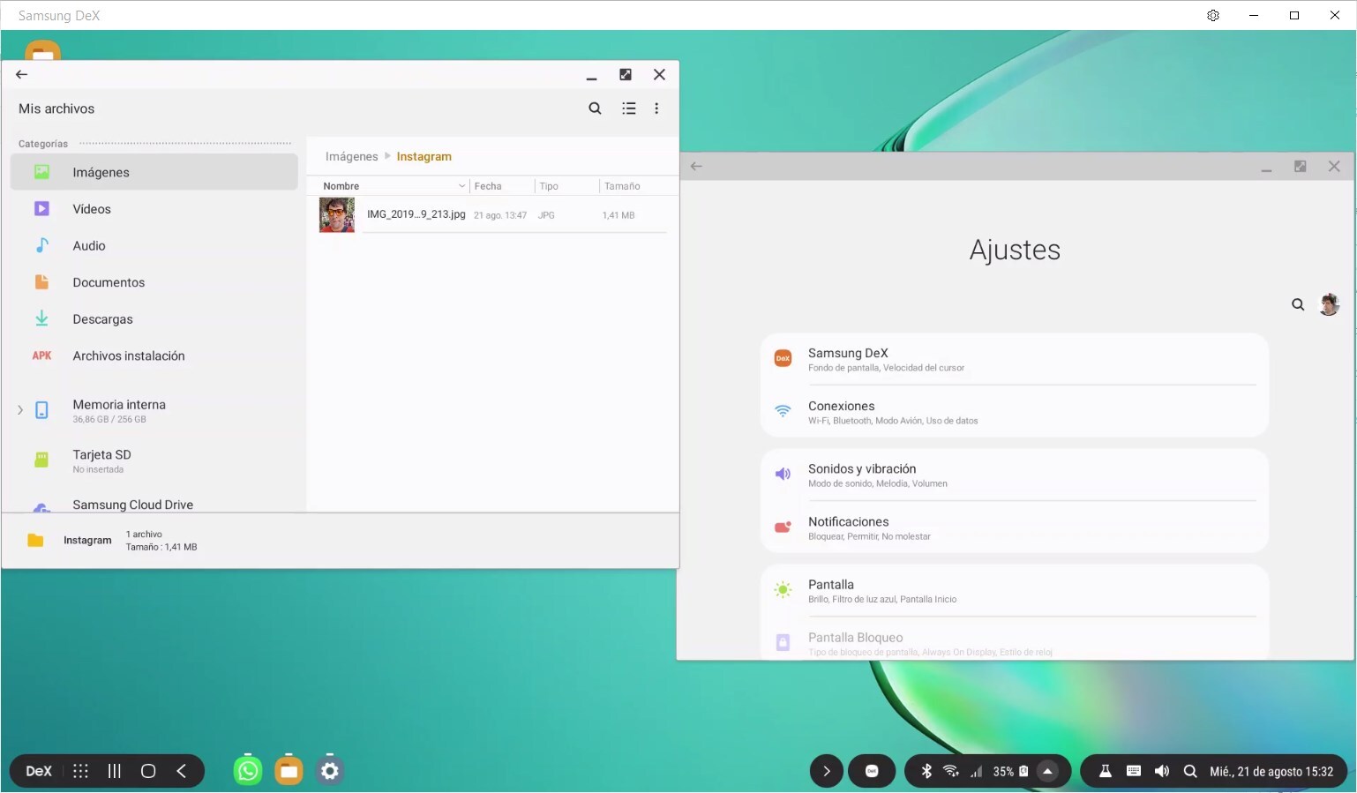Open Pantalla Bloqueo settings
Viewport: 1357px width, 793px height.
click(x=1014, y=642)
